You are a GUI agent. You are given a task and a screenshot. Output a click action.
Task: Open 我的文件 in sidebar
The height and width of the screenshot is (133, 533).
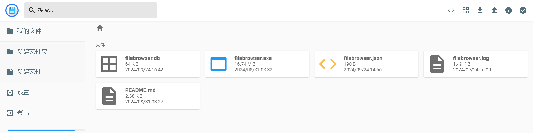coord(43,31)
